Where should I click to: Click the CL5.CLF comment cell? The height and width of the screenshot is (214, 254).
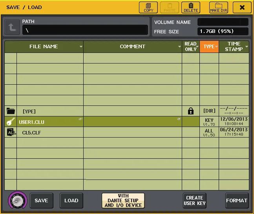tap(133, 132)
